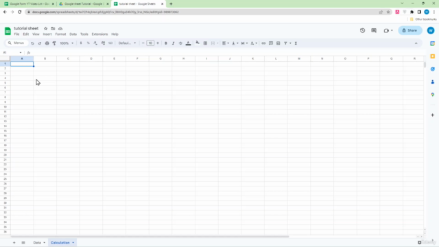Decrease decimal places icon
This screenshot has height=247, width=439.
point(95,43)
